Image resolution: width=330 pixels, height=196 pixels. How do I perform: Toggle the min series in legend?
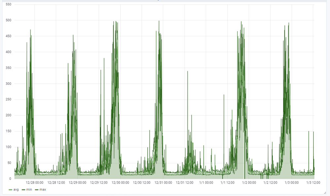(29, 189)
